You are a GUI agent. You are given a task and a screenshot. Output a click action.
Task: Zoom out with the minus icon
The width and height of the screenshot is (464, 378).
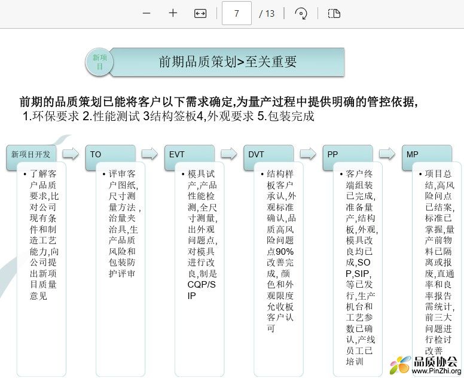pos(146,14)
